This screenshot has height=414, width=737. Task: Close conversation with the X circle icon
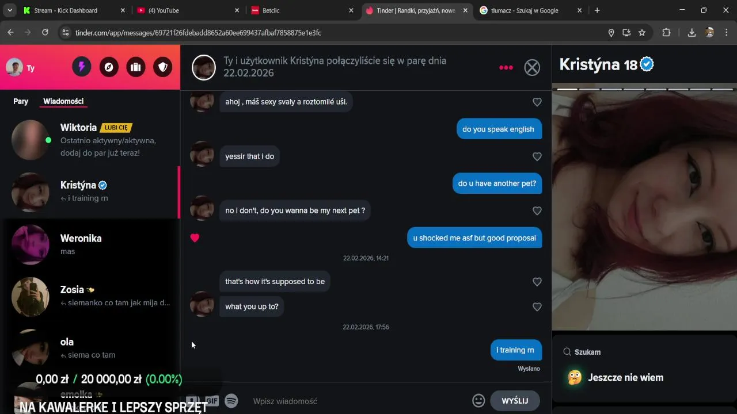532,67
